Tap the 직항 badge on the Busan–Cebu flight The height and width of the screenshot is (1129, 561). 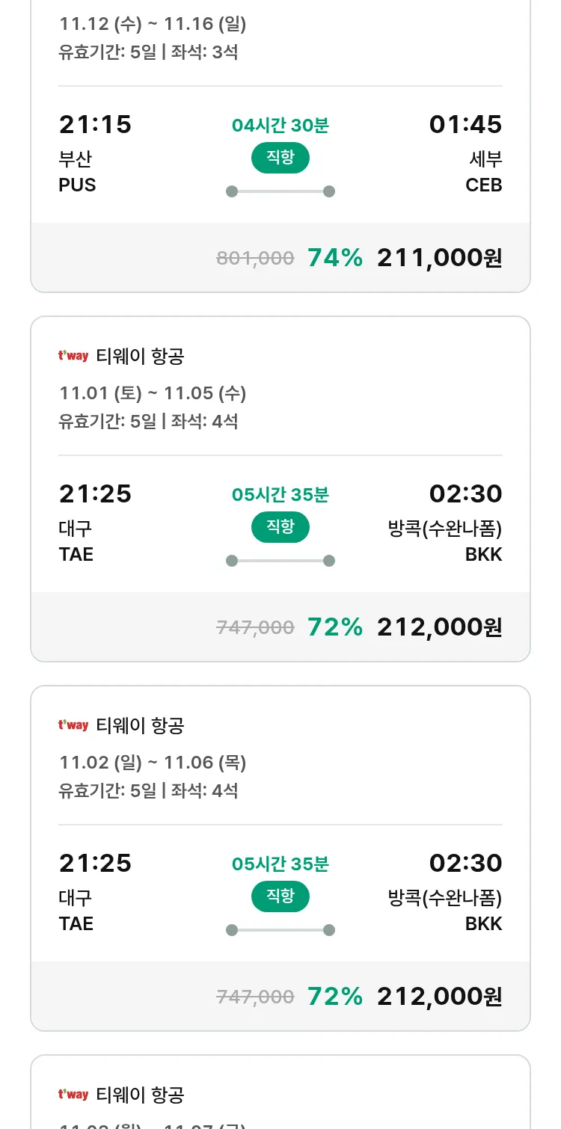click(280, 158)
